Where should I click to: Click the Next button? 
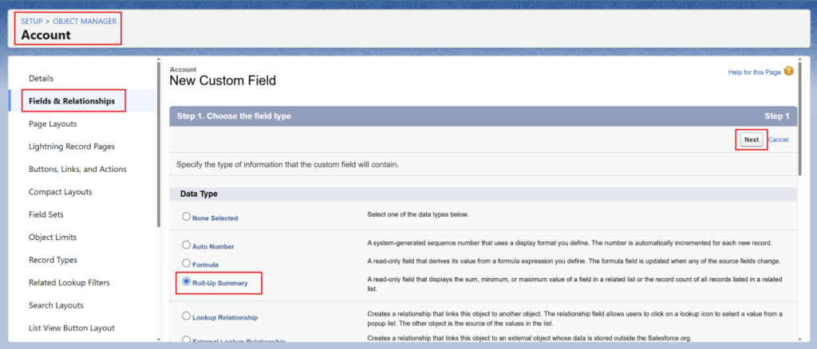click(751, 139)
